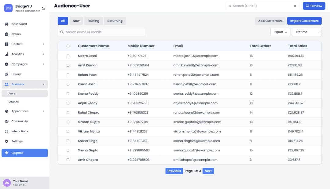
Task: Click the Customers Name column header
Action: coord(94,46)
